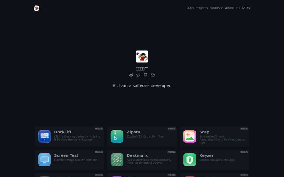Click Deskmark 'Add watermarks to the desktop' text
Viewport: 284px width, 177px height.
click(x=149, y=162)
